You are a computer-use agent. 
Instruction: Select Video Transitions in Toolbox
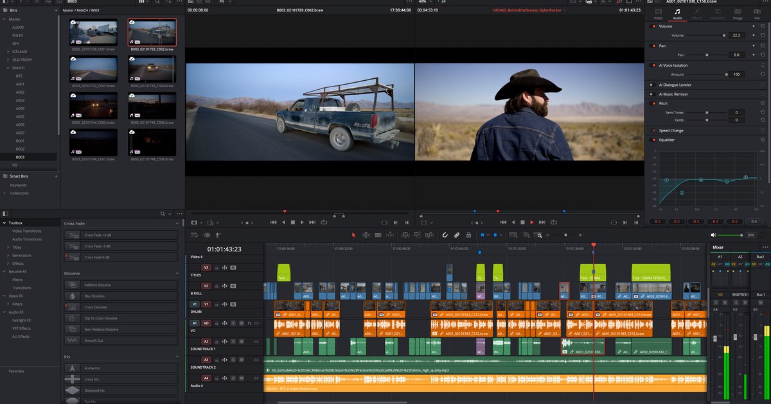(27, 231)
